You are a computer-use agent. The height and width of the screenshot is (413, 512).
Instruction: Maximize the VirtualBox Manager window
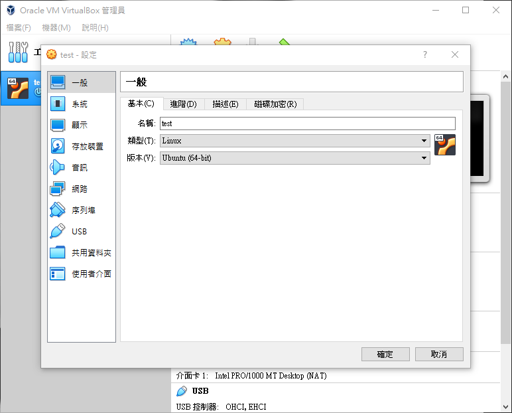tap(466, 10)
